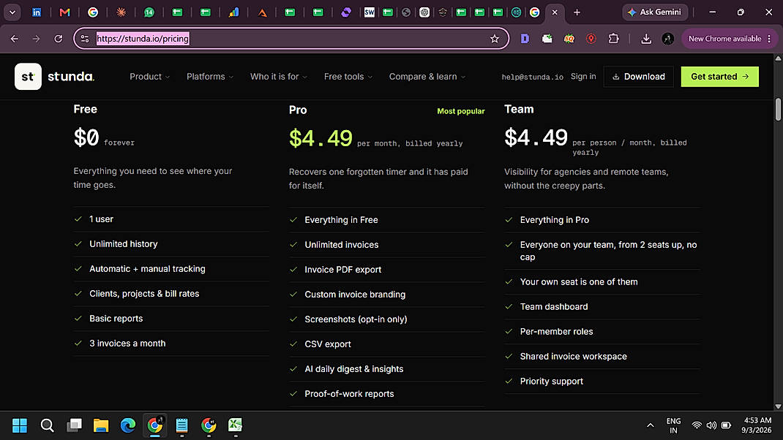This screenshot has height=440, width=783.
Task: Switch to the Gmail browser tab
Action: (64, 12)
